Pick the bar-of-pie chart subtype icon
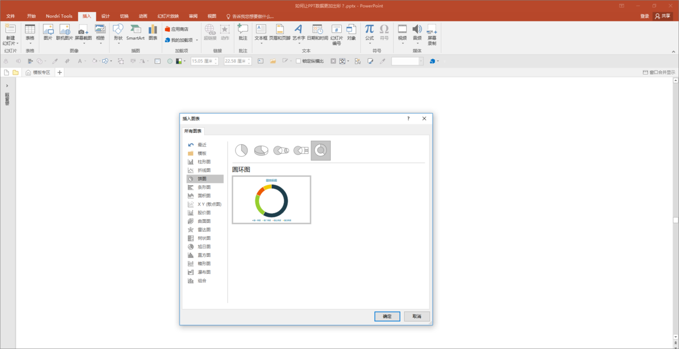 click(x=301, y=151)
